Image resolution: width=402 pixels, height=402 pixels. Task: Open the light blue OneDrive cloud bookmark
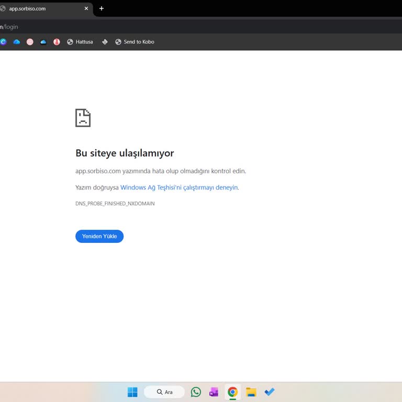coord(17,42)
